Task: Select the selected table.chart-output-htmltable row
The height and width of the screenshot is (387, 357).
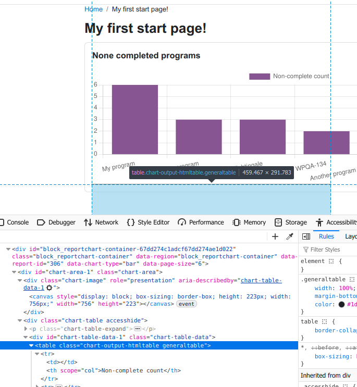Action: (149, 345)
